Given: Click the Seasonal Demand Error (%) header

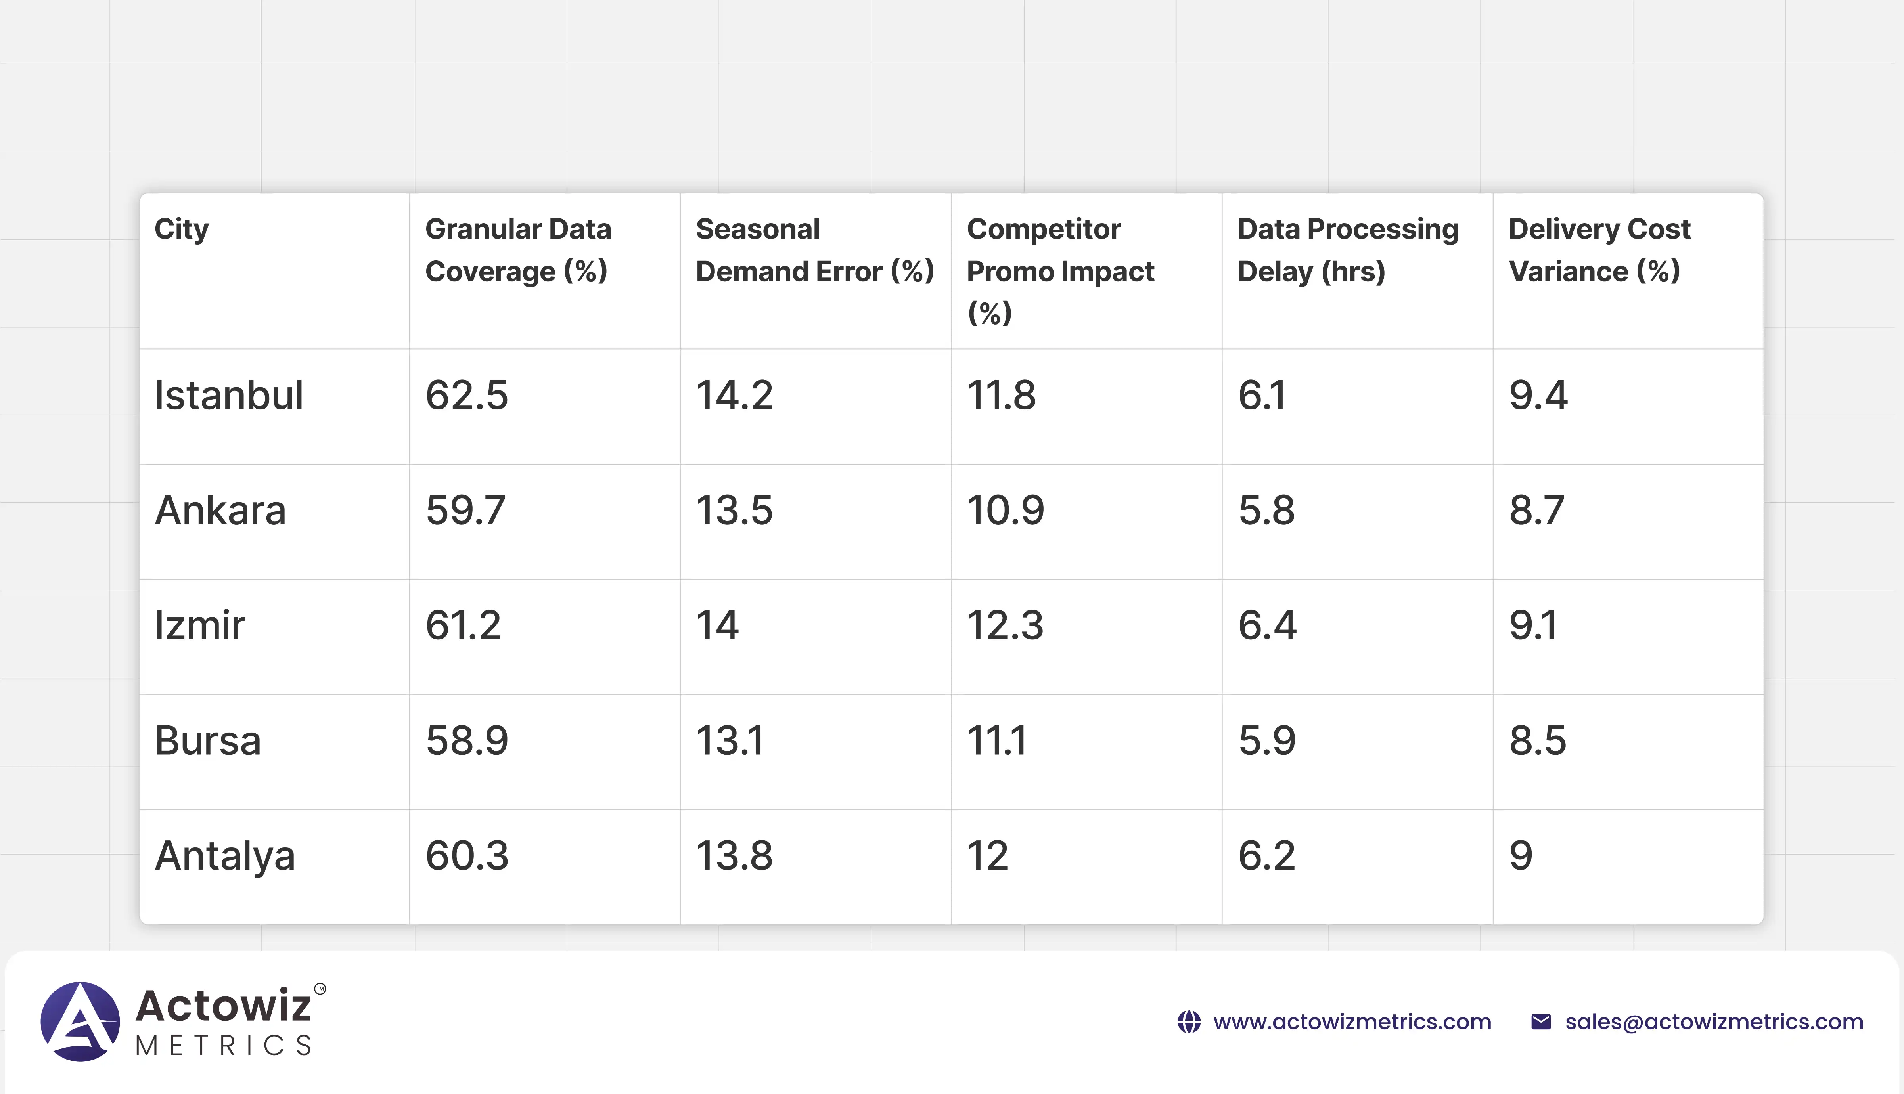Looking at the screenshot, I should [x=814, y=249].
